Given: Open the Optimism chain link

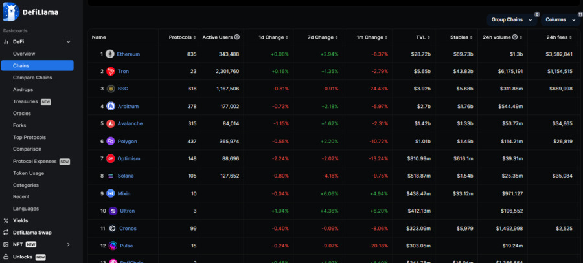Looking at the screenshot, I should pos(129,158).
